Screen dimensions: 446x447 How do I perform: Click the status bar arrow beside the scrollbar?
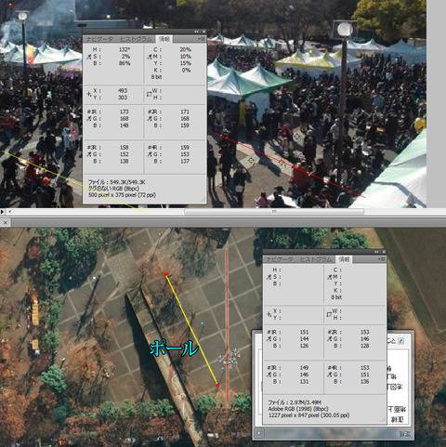(x=3, y=212)
